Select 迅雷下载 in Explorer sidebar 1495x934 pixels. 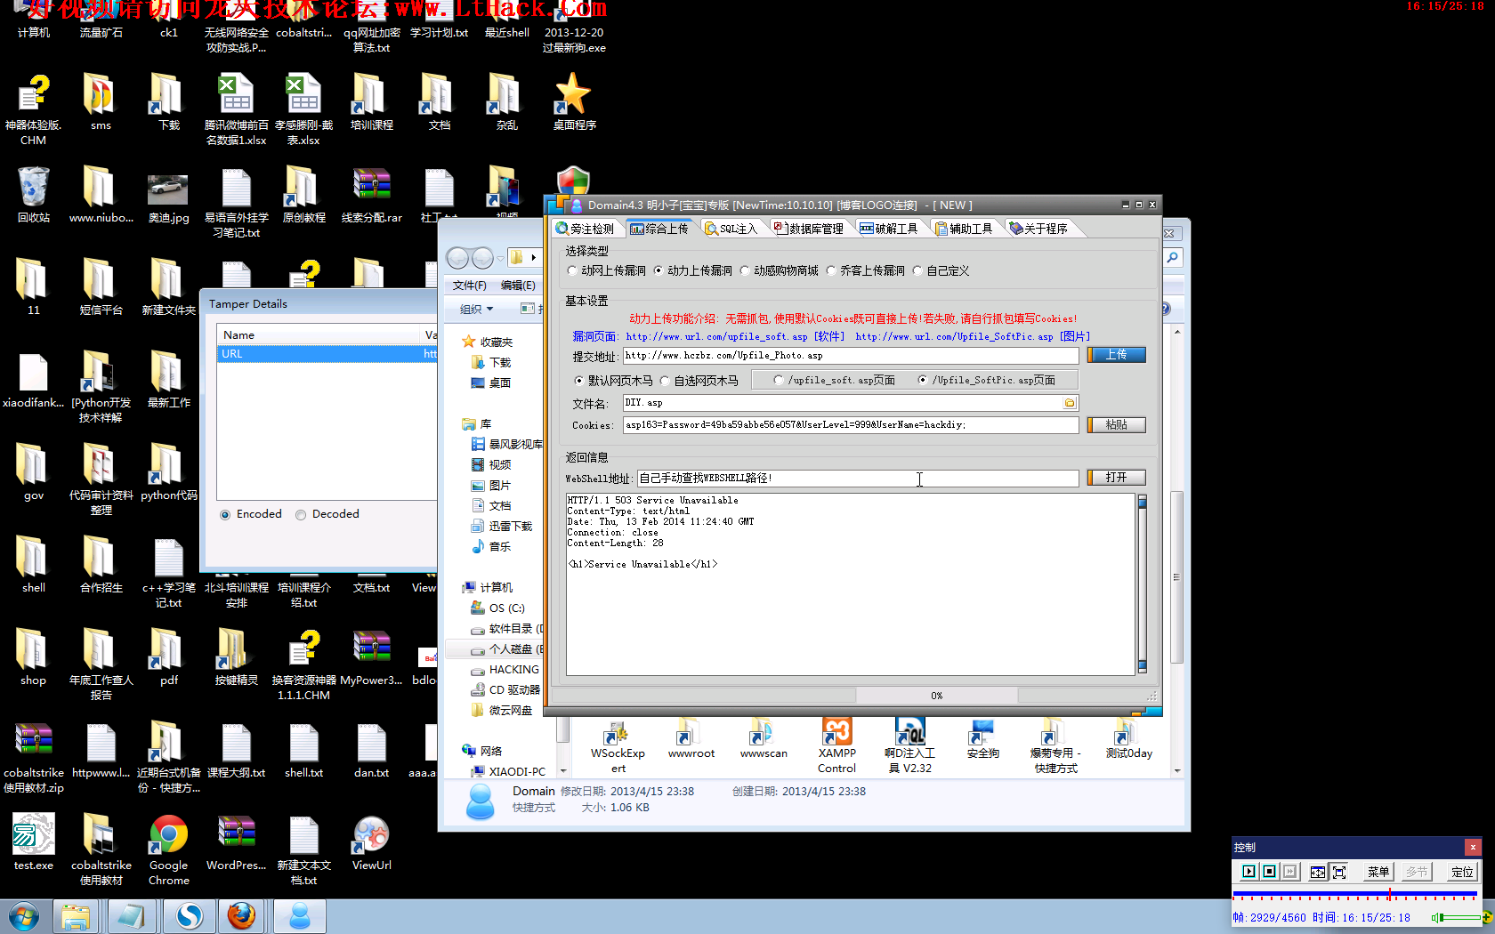tap(502, 527)
